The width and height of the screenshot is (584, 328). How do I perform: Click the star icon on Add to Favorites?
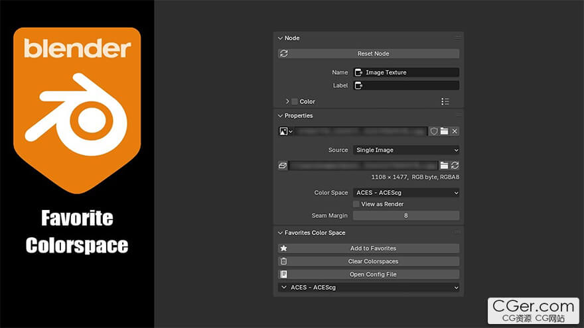(x=283, y=248)
